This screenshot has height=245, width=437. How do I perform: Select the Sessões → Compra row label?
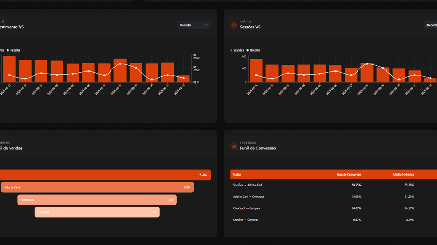click(245, 220)
